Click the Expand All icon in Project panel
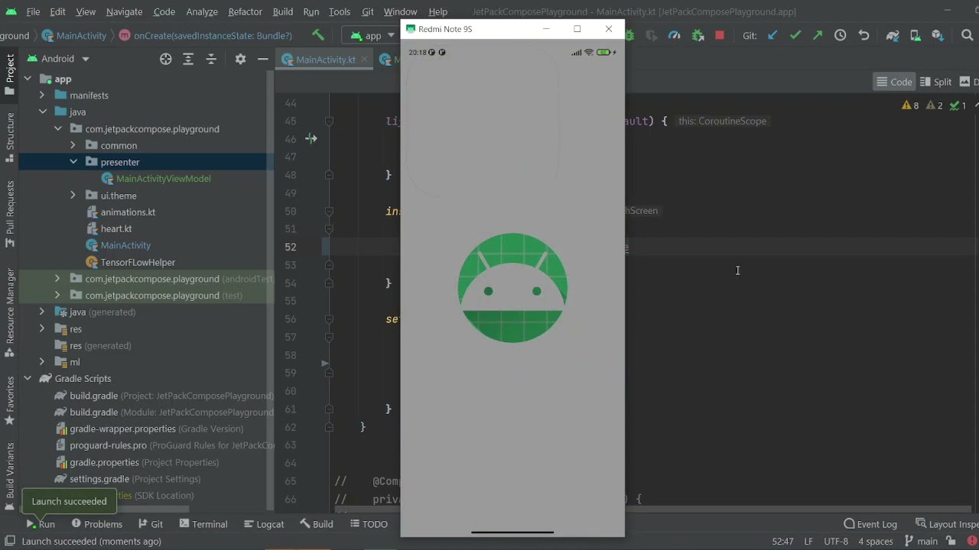The image size is (979, 550). tap(188, 59)
